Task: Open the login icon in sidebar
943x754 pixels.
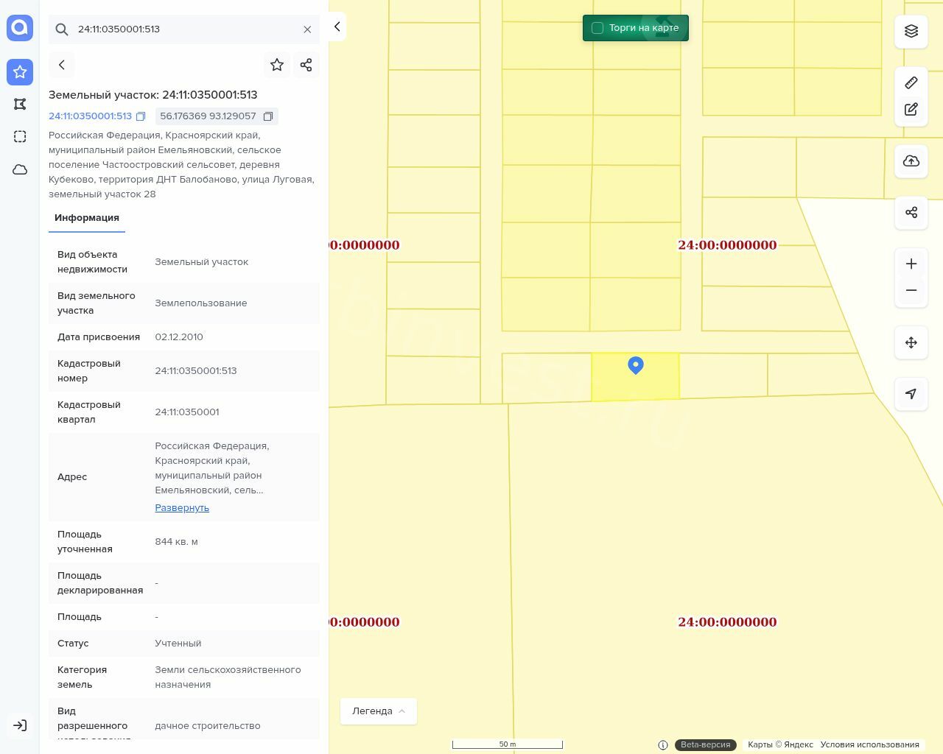Action: [x=20, y=725]
